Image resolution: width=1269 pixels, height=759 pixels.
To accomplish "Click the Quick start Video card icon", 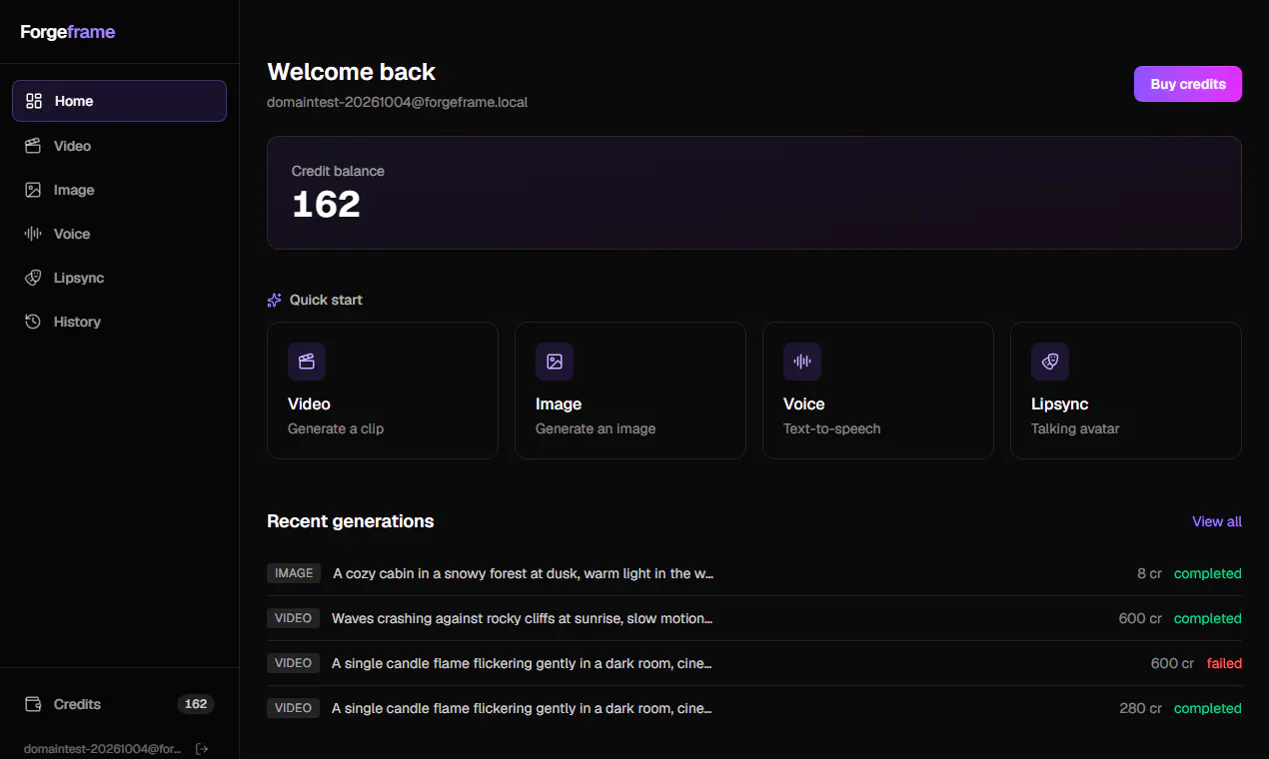I will pos(307,362).
